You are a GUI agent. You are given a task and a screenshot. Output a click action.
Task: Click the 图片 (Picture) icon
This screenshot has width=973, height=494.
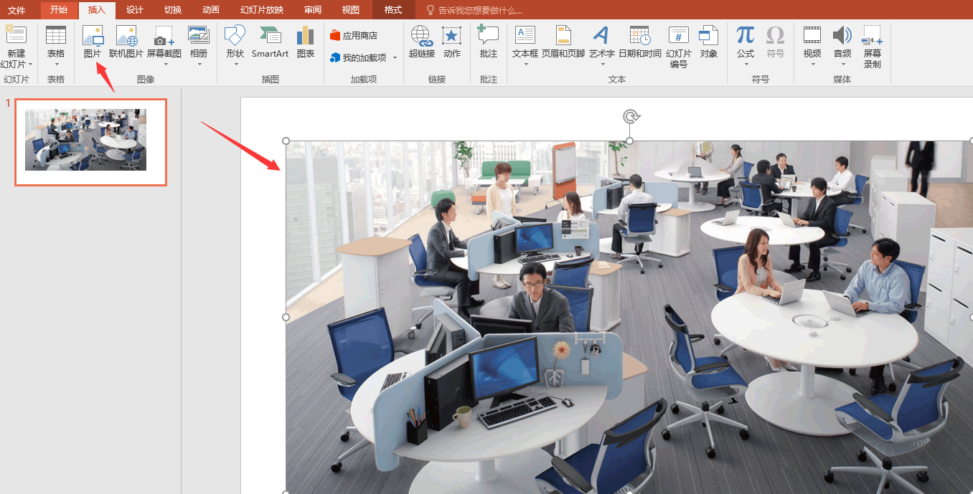93,35
